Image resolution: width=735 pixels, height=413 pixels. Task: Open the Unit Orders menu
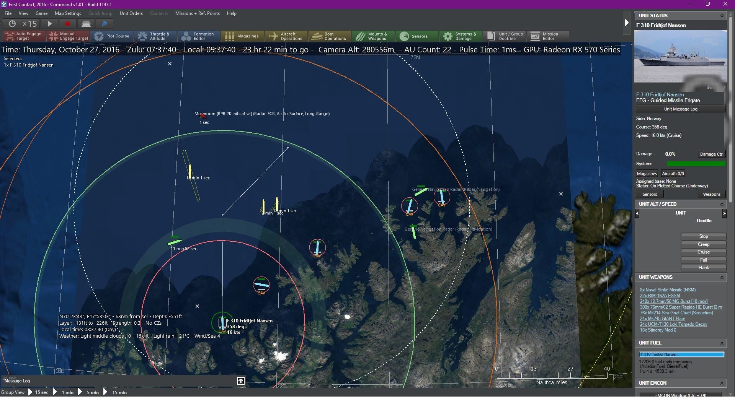131,13
